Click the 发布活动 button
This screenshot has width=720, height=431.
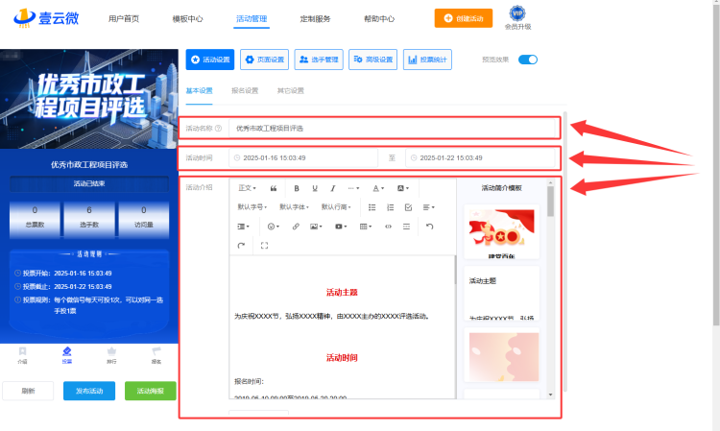(89, 391)
